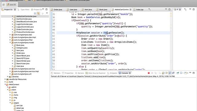
Task: Click the admin folder icon under WebContent
Action: [10, 87]
